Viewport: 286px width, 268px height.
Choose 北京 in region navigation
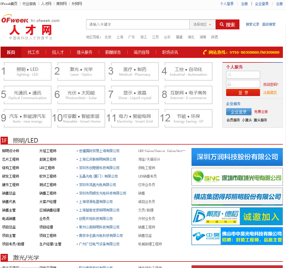point(108,37)
